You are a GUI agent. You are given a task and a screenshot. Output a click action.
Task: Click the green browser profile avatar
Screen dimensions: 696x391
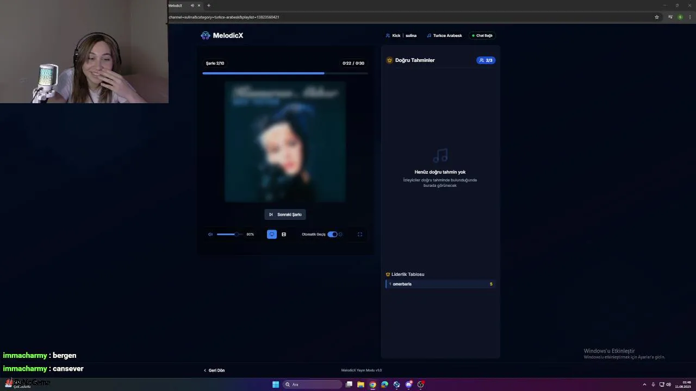click(680, 17)
